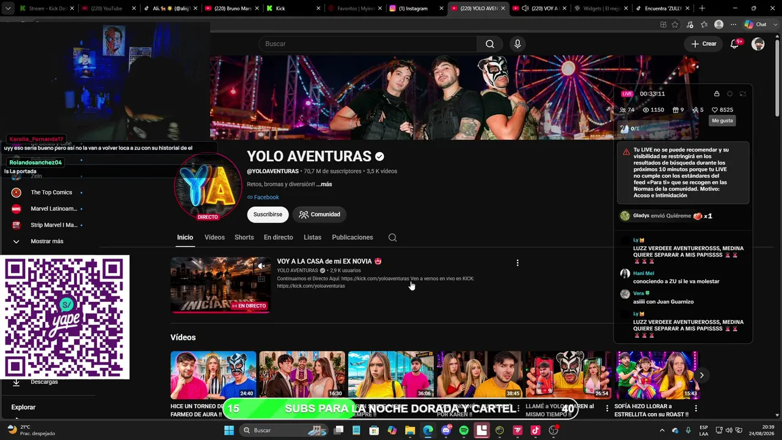
Task: Switch to the Publicaciones channel tab
Action: click(x=353, y=238)
